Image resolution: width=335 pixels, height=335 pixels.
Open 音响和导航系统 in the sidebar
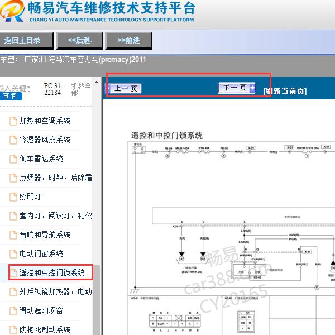click(x=45, y=235)
